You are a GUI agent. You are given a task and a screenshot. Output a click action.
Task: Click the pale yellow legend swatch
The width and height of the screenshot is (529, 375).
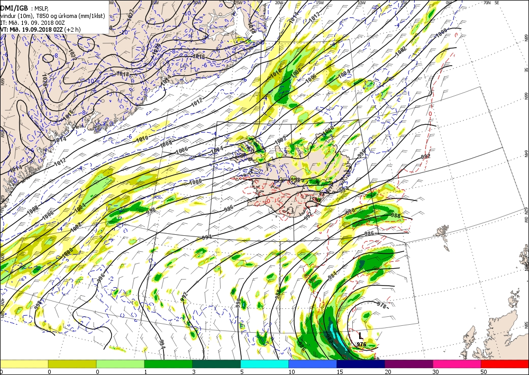click(24, 364)
